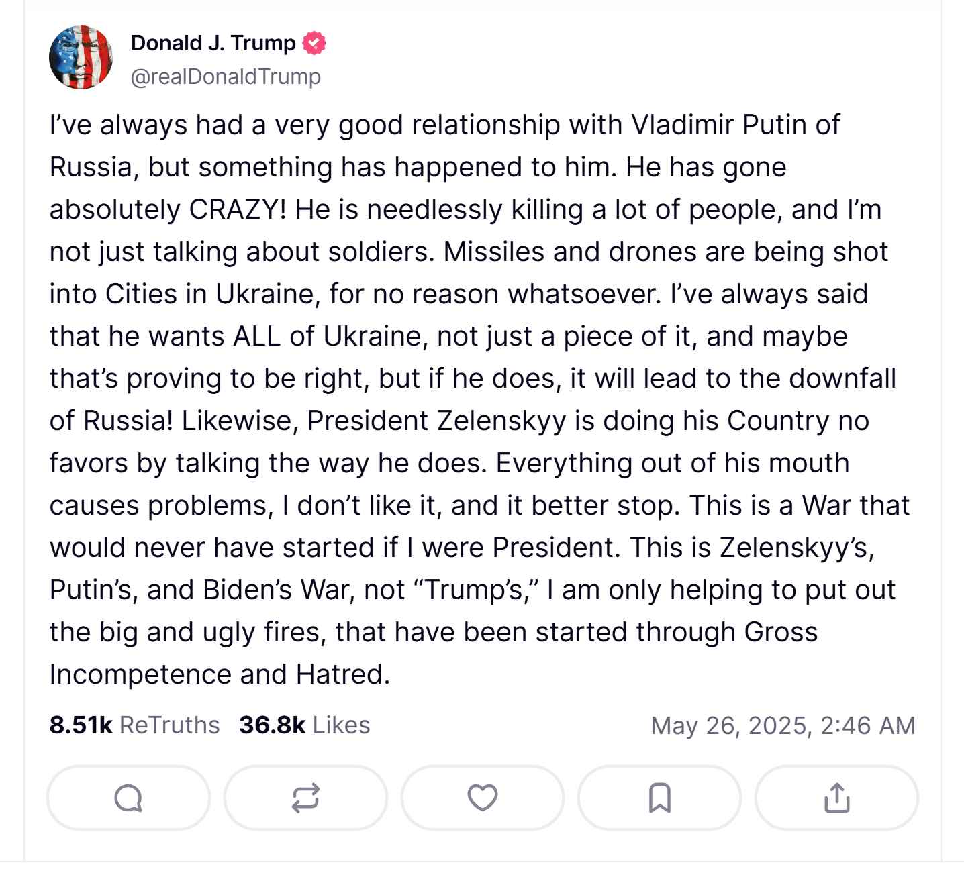ReTruth this post using the arrows icon
Image resolution: width=964 pixels, height=883 pixels.
pos(305,798)
